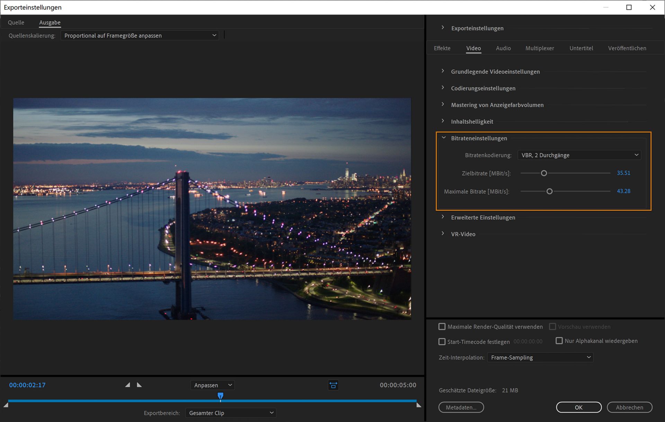Click the blue playhead marker on timeline
This screenshot has width=665, height=422.
[x=220, y=396]
